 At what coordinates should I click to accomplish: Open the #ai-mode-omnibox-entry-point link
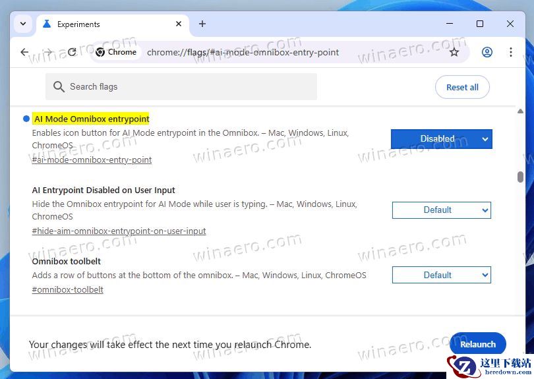pos(92,160)
